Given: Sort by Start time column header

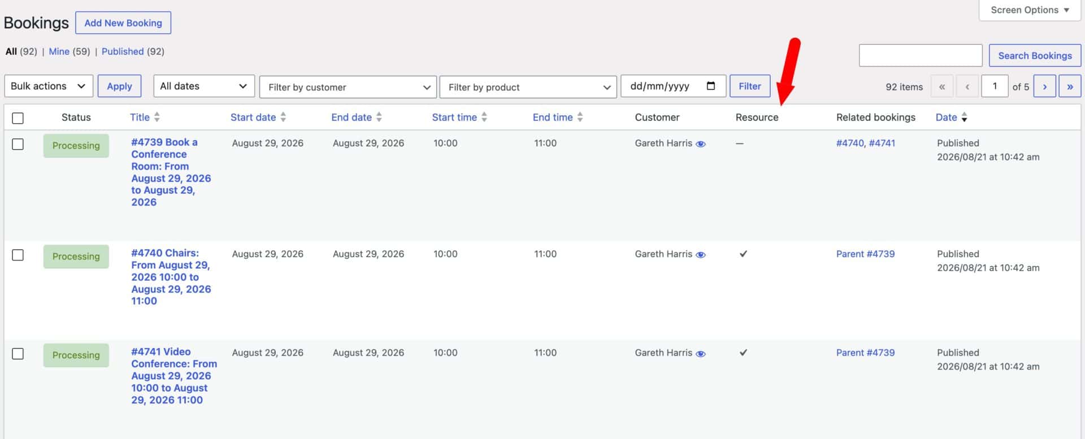Looking at the screenshot, I should point(454,117).
